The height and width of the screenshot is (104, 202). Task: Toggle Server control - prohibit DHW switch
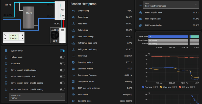(x=62, y=76)
